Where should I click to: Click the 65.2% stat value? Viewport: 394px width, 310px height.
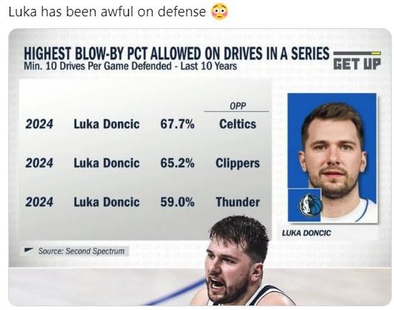point(178,163)
